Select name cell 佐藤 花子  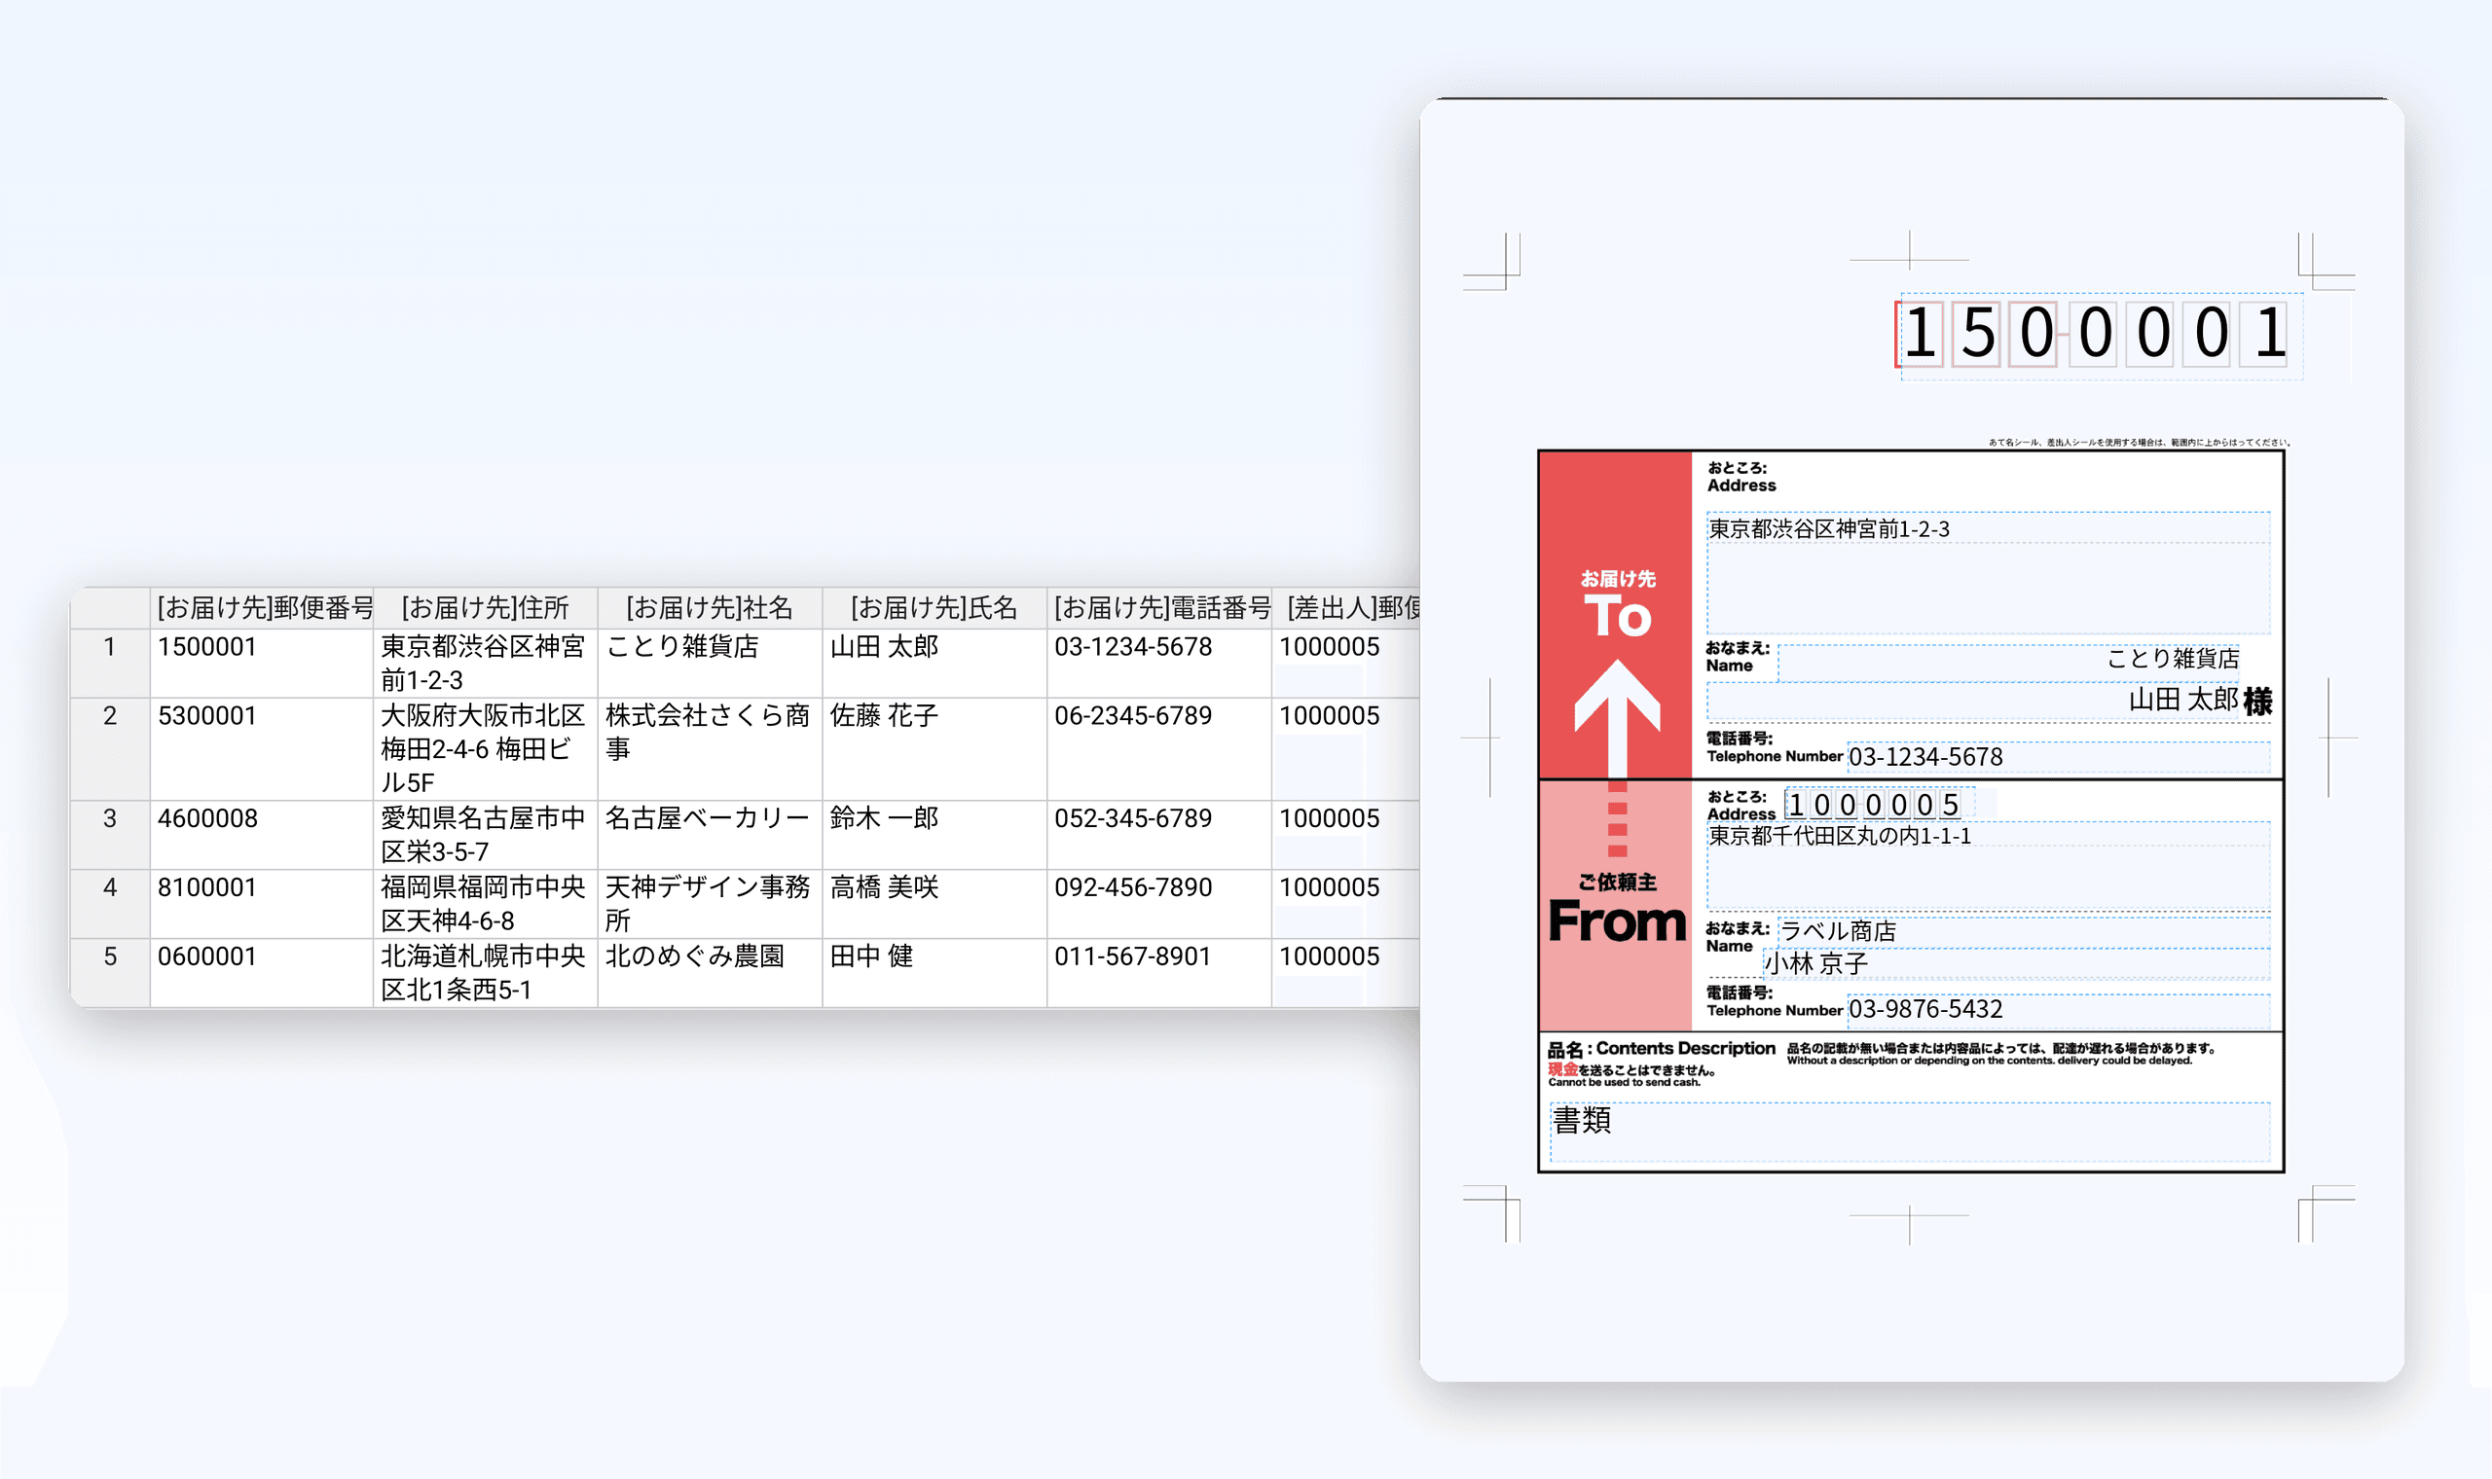tap(934, 748)
